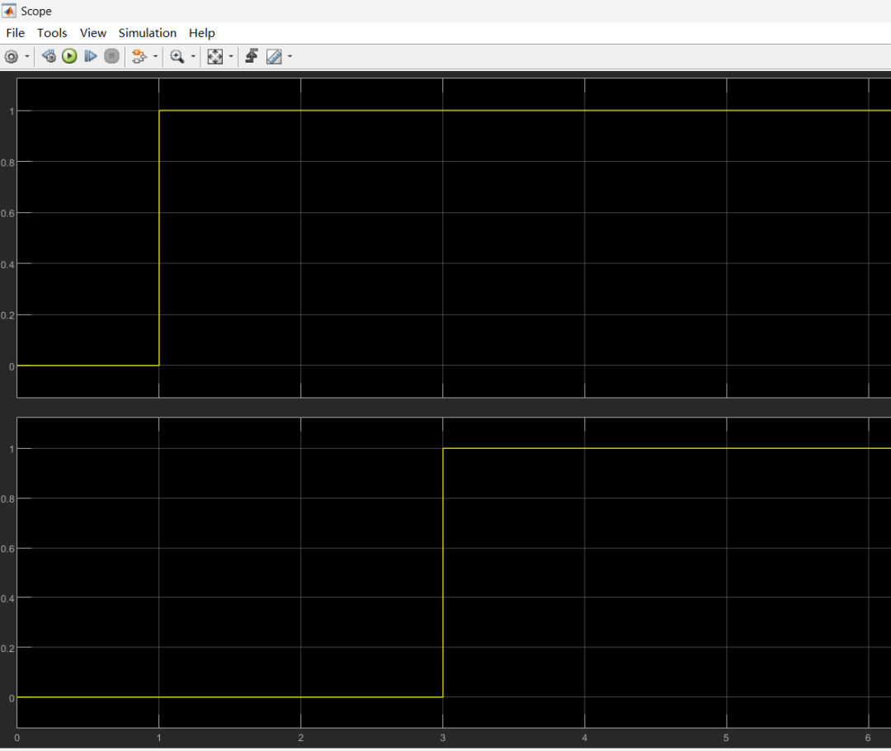Open the Tools menu
891x751 pixels.
(x=52, y=33)
